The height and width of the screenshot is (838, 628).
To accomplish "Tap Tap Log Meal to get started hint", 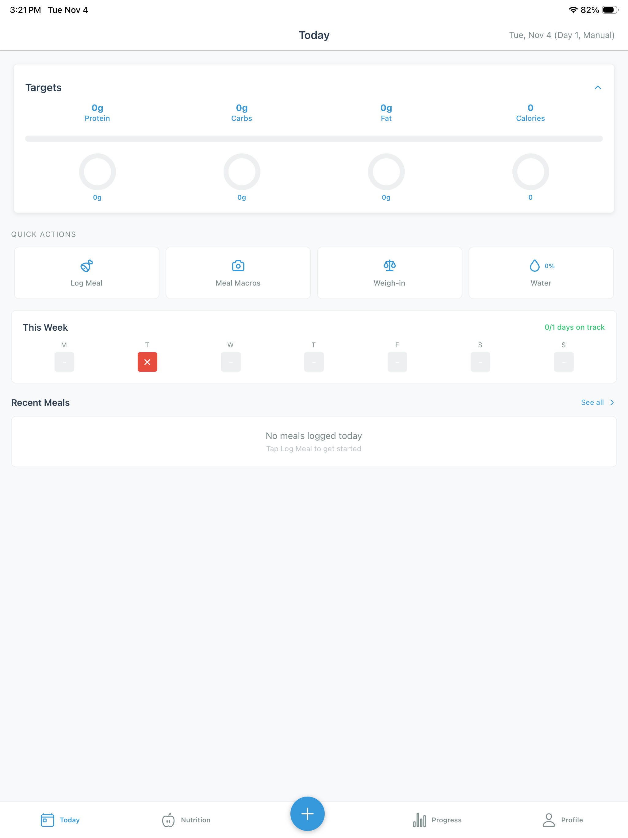I will click(x=314, y=448).
